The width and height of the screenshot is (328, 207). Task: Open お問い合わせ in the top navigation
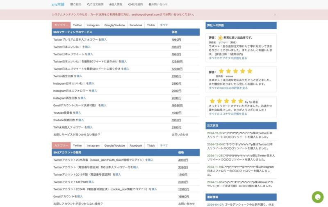coord(158,5)
